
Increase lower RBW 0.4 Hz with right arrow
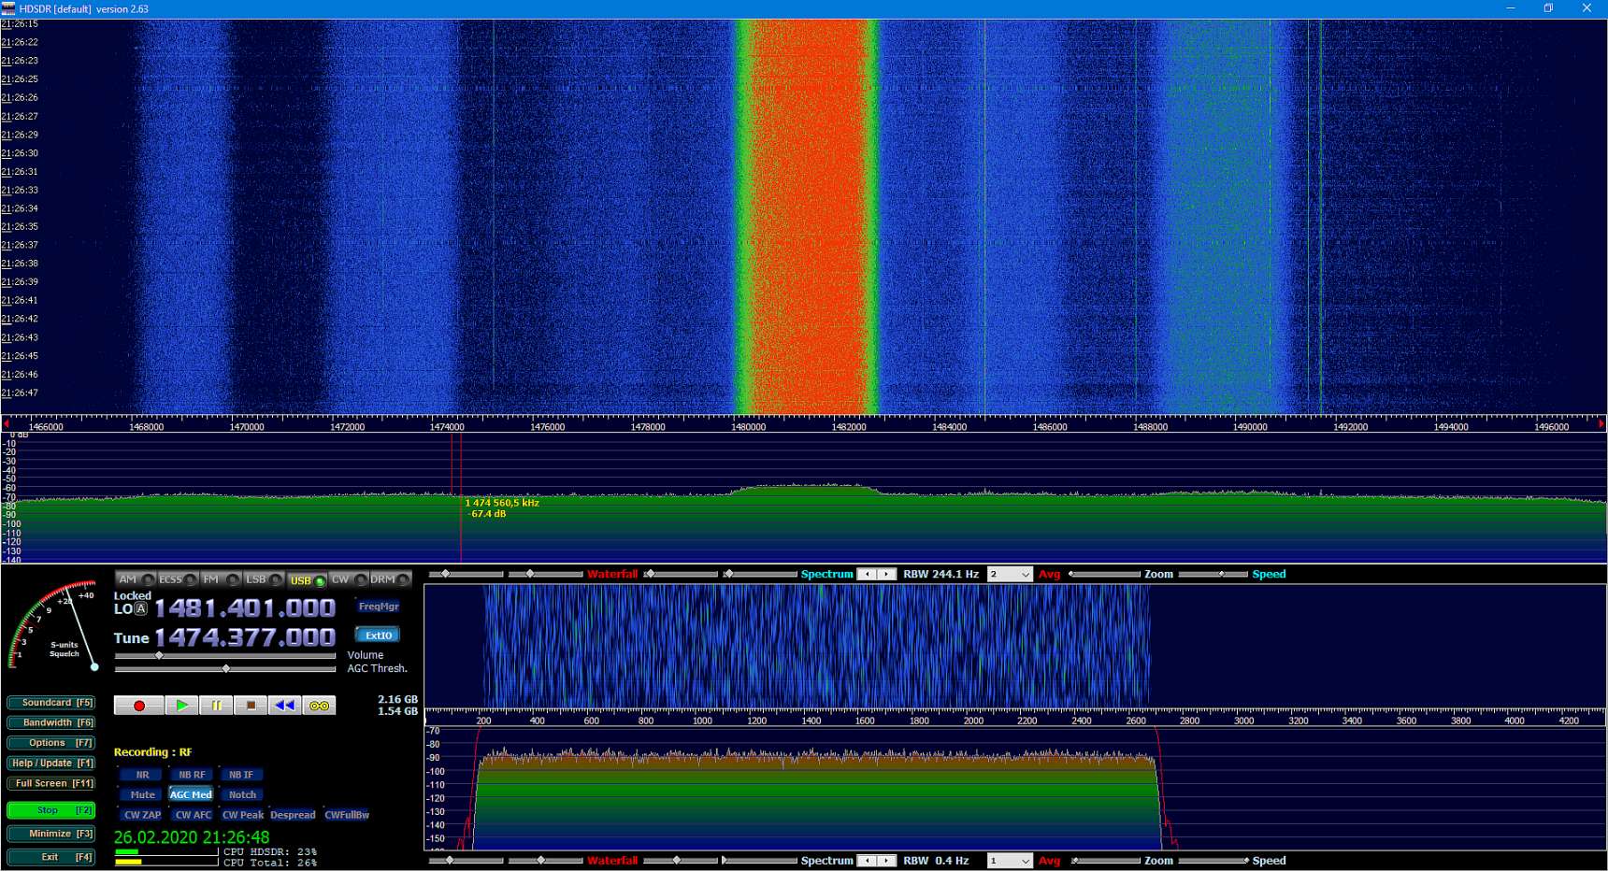[886, 861]
